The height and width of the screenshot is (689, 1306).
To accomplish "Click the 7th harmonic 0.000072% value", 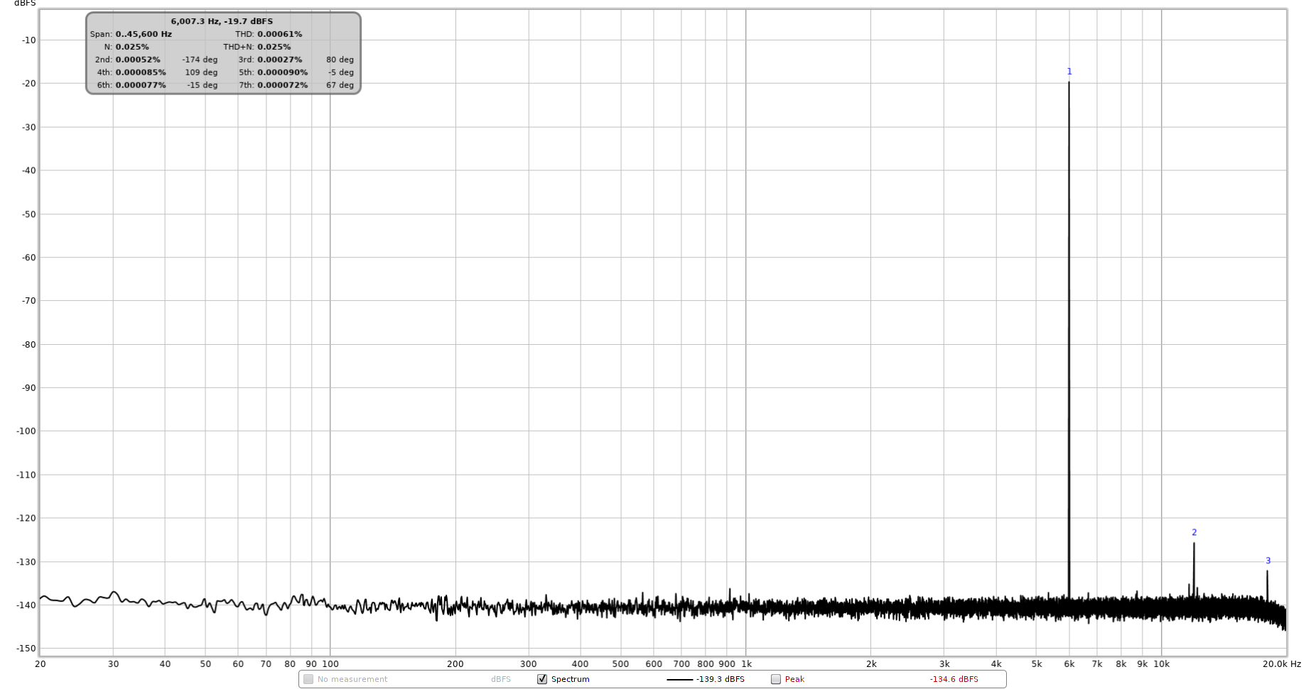I will [283, 85].
